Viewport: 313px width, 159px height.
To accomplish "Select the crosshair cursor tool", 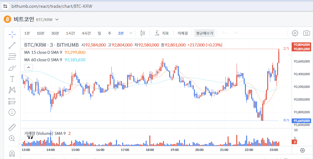I will (12, 34).
